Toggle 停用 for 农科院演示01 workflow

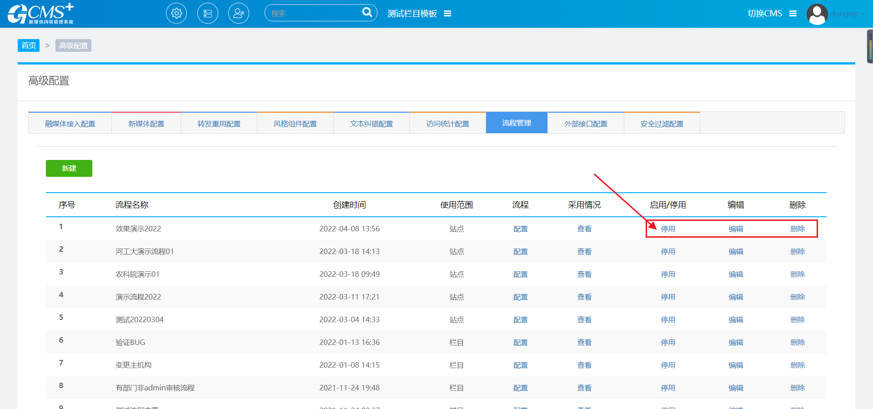pos(667,274)
